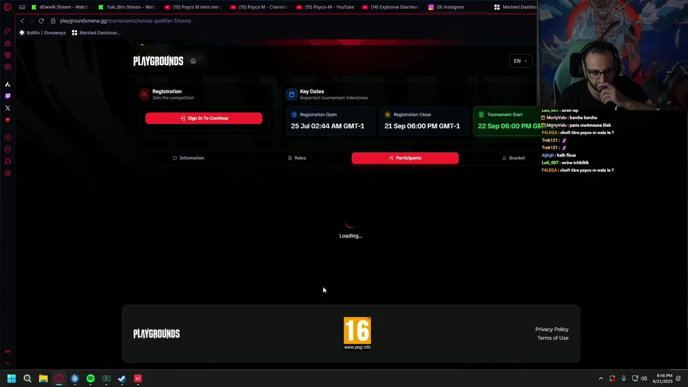688x387 pixels.
Task: Open the sidebar Player icon
Action: 8,138
